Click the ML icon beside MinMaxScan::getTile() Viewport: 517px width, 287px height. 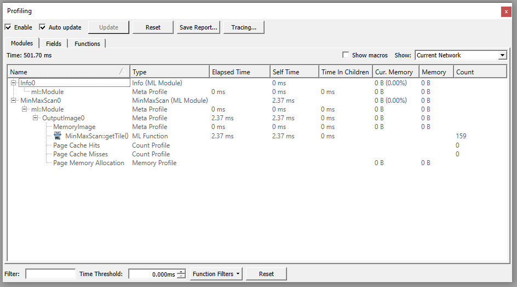click(x=58, y=136)
